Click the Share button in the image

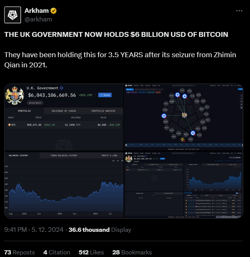[x=105, y=95]
